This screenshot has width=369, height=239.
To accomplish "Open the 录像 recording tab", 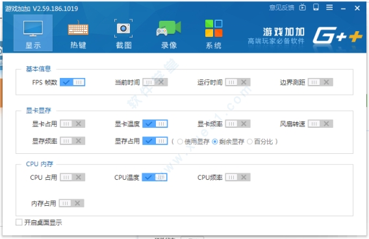I will 169,34.
